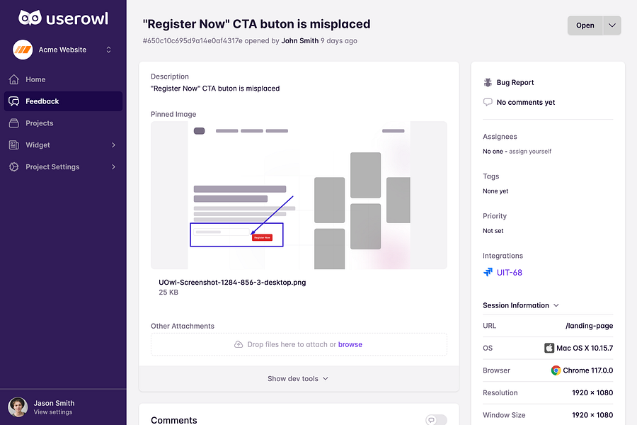Open the Acme Website project switcher
The width and height of the screenshot is (637, 425).
(62, 50)
